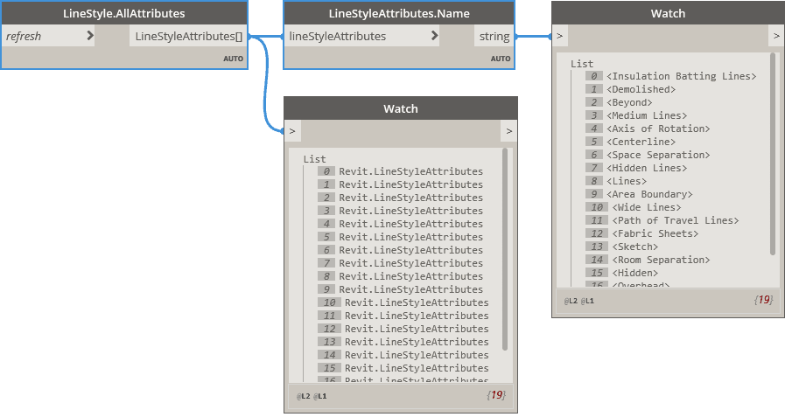Click index 13 Revit.LineStyleAttributes item
785x417 pixels.
click(417, 342)
